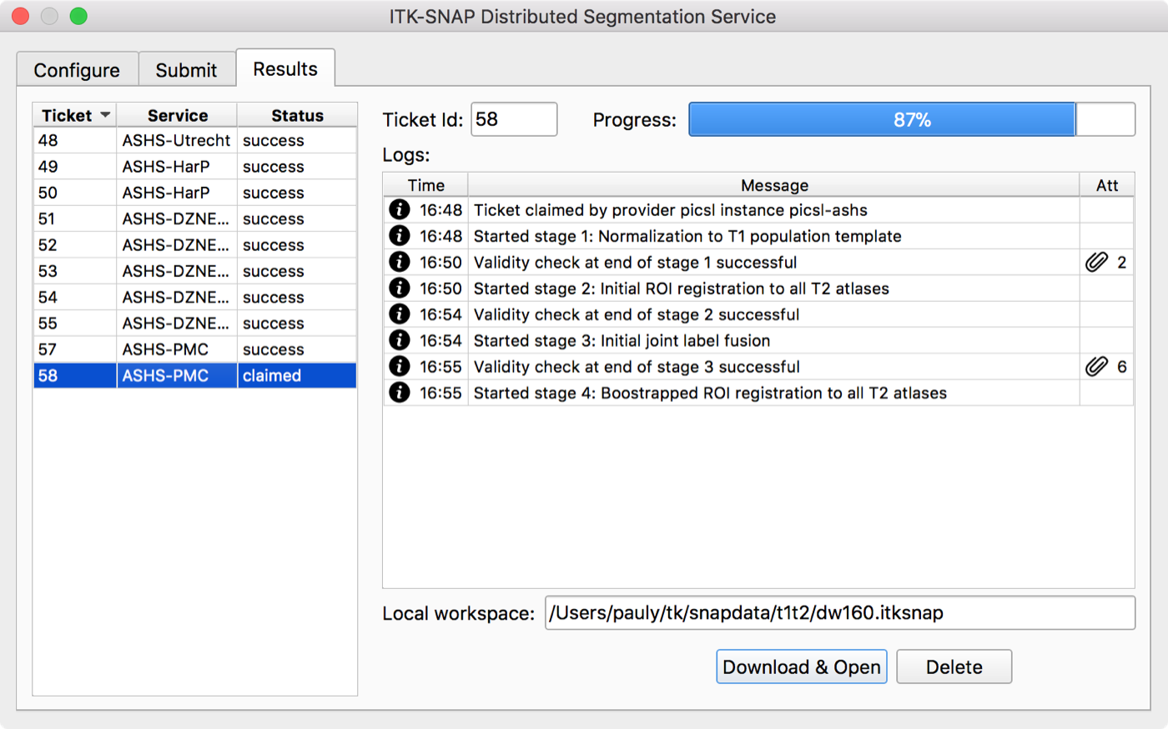Open paperclip attachments for stage 1 validity log
The image size is (1168, 729).
point(1096,262)
